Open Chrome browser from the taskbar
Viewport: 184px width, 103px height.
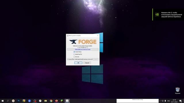coord(51,101)
